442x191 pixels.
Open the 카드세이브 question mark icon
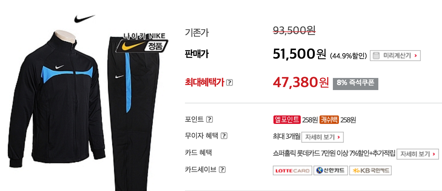pos(222,170)
